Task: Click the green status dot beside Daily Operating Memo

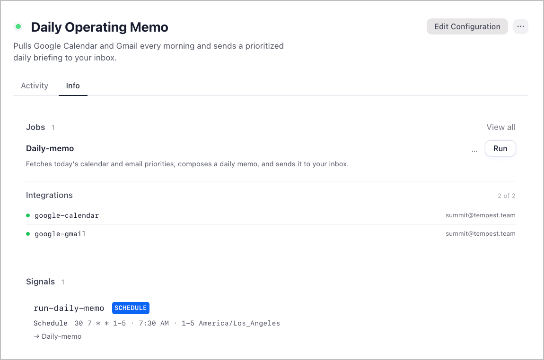Action: point(18,26)
